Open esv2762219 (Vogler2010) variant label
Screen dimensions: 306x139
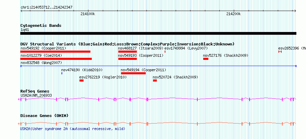(x=103, y=77)
